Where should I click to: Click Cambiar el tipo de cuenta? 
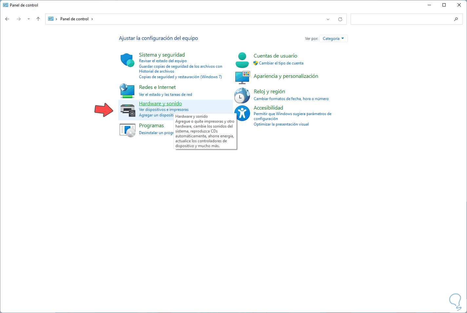pyautogui.click(x=281, y=63)
